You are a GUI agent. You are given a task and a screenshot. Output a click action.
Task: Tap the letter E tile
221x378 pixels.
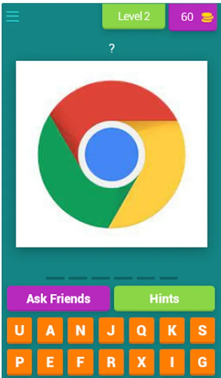(x=50, y=362)
